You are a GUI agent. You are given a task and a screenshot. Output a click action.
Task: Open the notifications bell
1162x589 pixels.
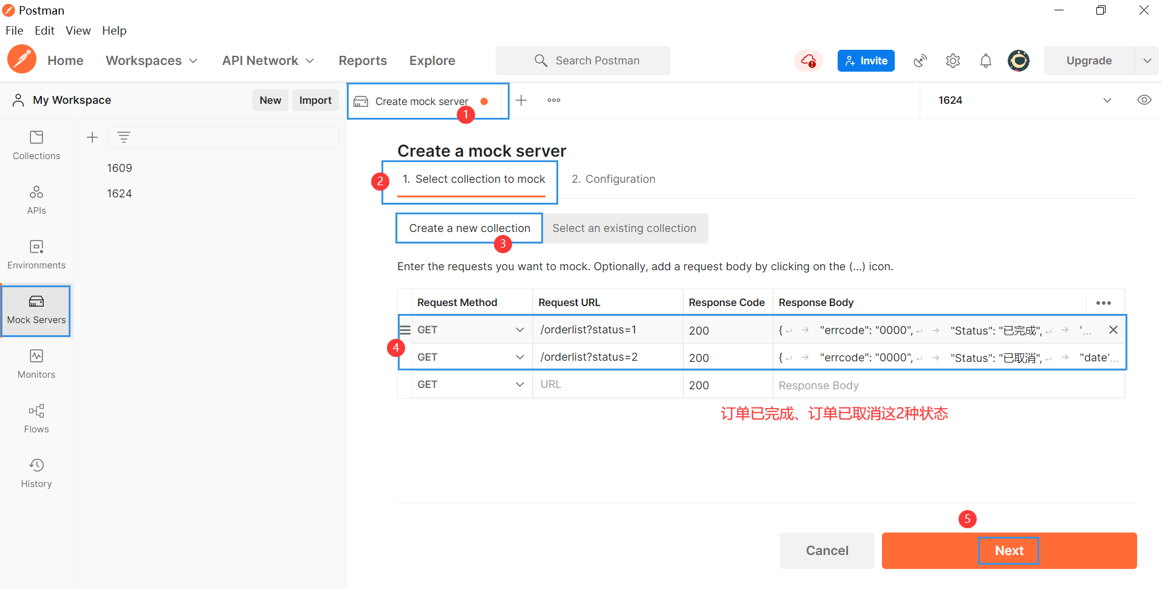(985, 61)
